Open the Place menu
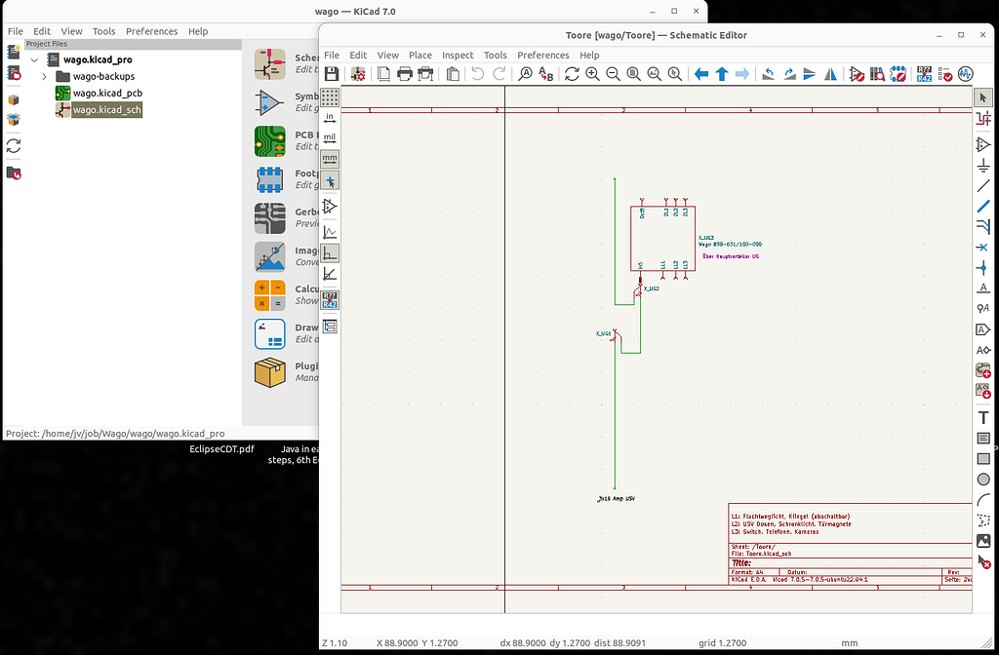999x655 pixels. tap(420, 55)
